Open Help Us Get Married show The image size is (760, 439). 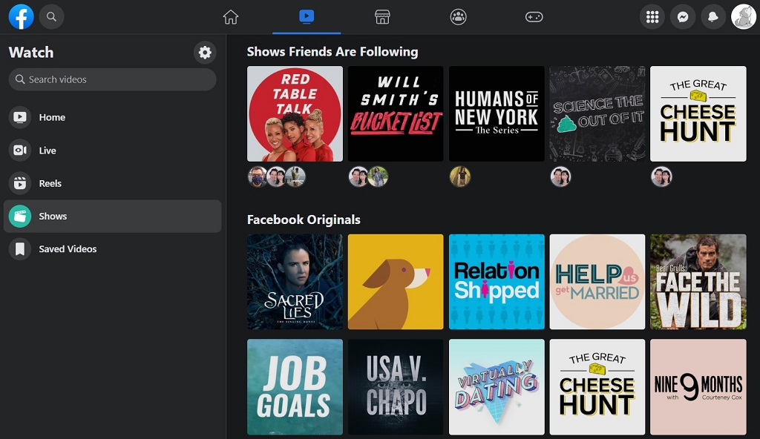click(x=597, y=282)
